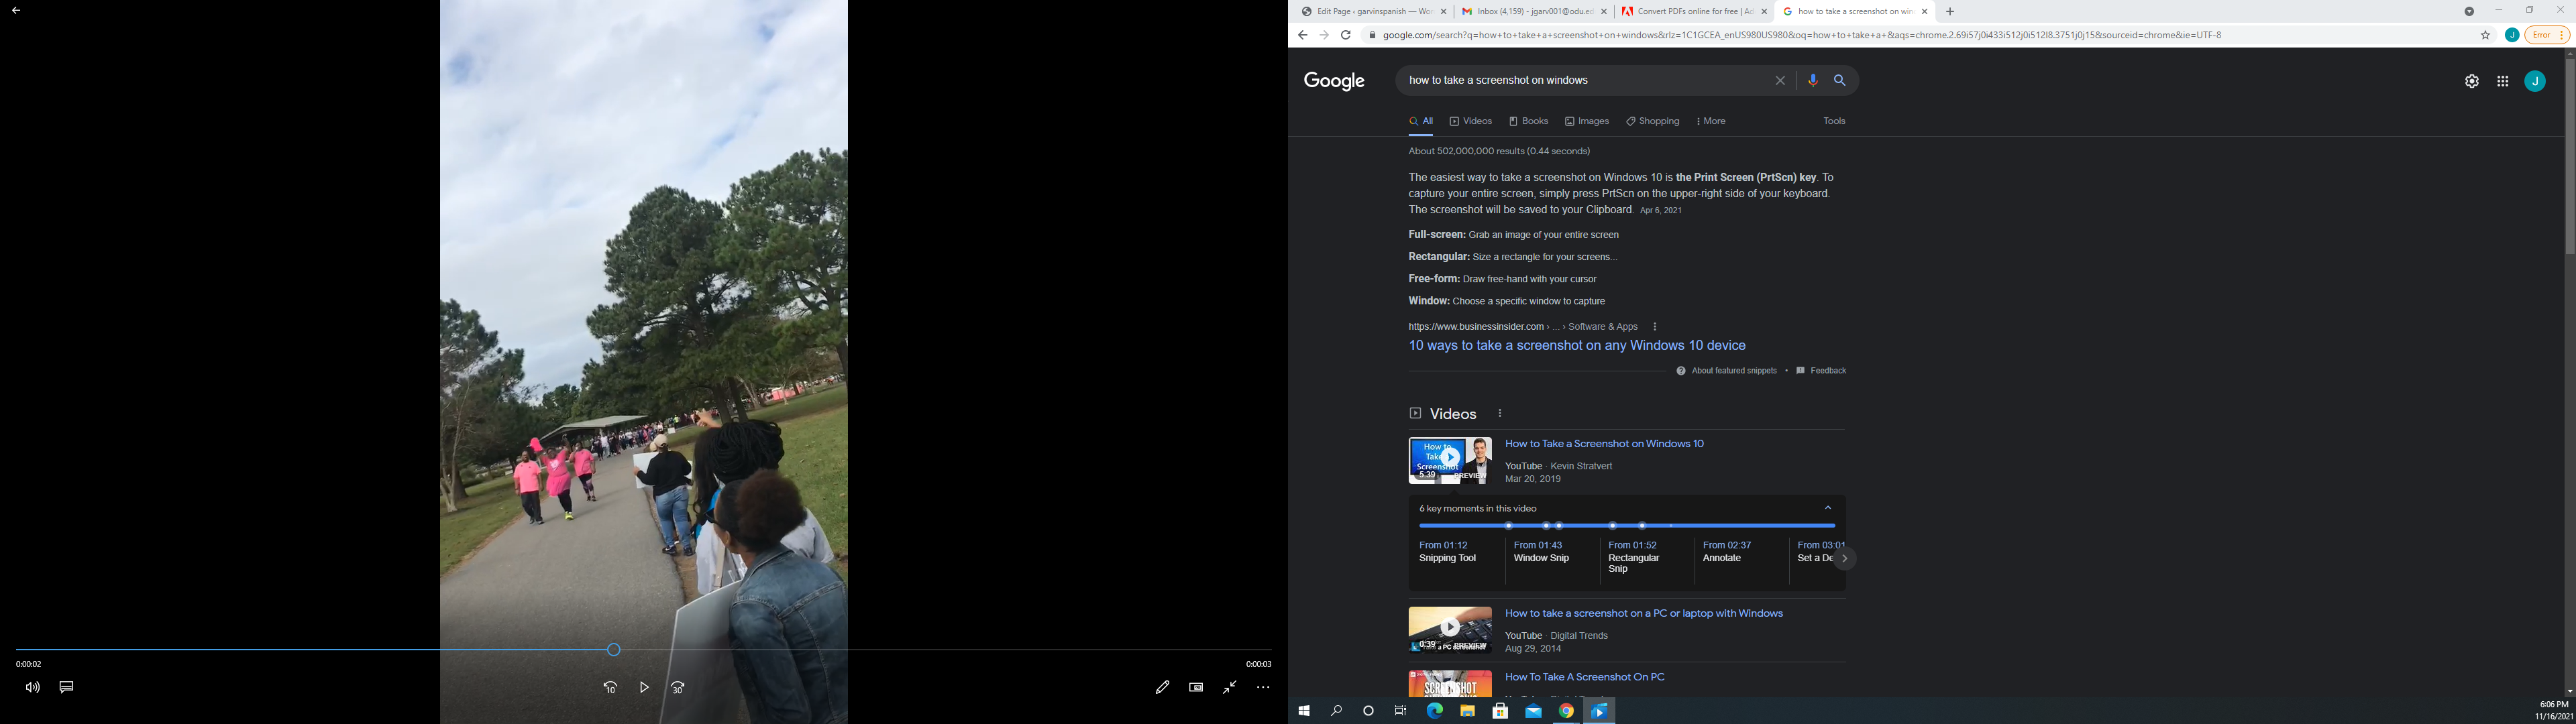Open the video player's more options ellipsis
The height and width of the screenshot is (724, 2576).
click(1263, 687)
